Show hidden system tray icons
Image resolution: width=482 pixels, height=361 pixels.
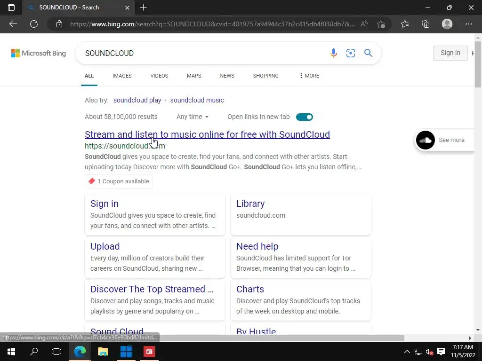click(407, 352)
